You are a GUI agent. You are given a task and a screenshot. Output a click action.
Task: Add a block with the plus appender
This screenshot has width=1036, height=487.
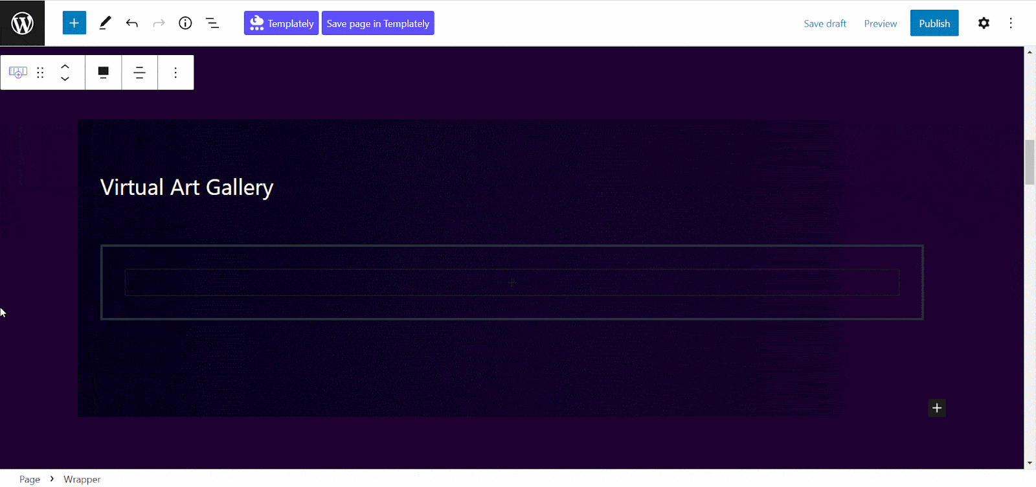937,408
